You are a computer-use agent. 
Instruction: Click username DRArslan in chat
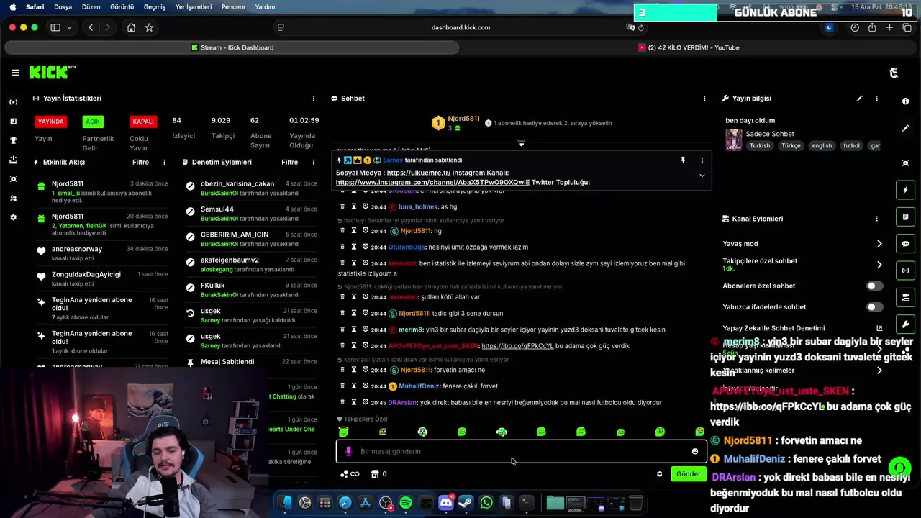pos(402,403)
